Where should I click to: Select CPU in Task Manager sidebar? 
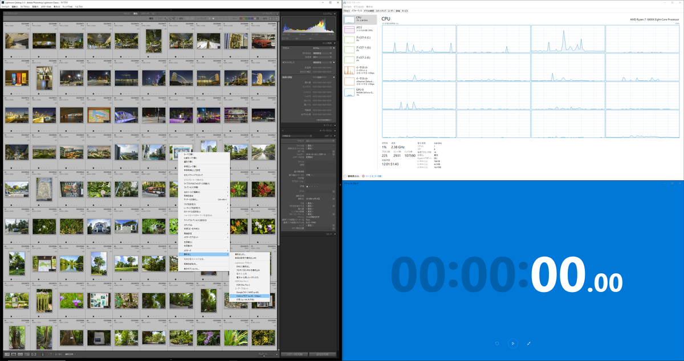pyautogui.click(x=360, y=19)
